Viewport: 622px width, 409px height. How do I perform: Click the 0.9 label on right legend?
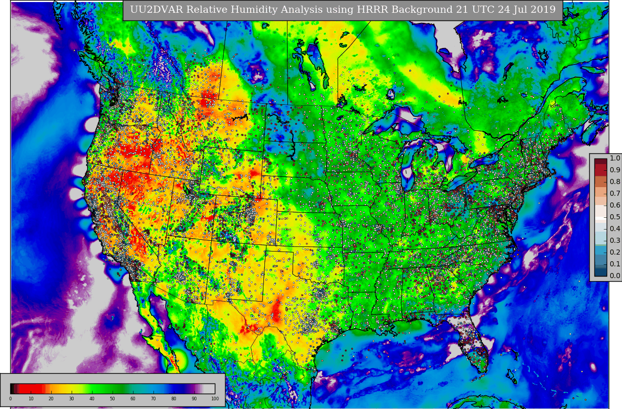[615, 170]
